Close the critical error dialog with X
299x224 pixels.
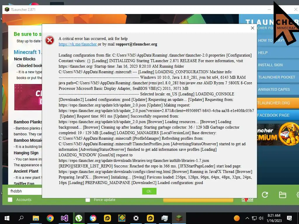[x=253, y=28]
